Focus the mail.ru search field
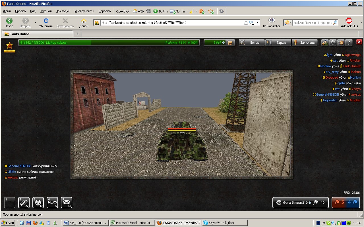This screenshot has width=364, height=227. 313,23
